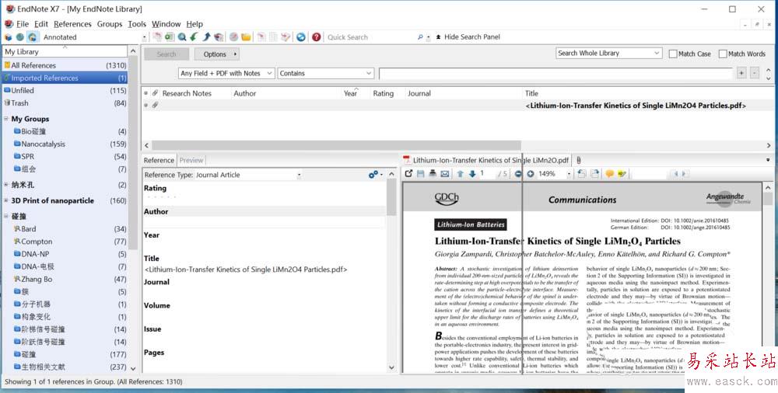Click the greyed Search button

coord(166,54)
